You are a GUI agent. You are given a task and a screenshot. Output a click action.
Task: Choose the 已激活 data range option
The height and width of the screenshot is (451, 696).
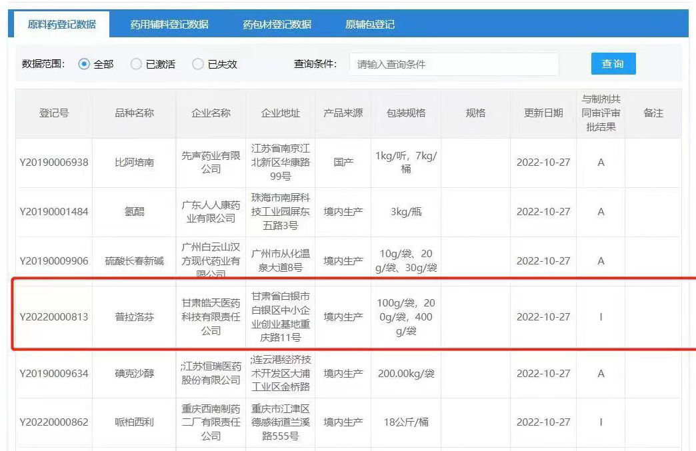click(x=136, y=65)
